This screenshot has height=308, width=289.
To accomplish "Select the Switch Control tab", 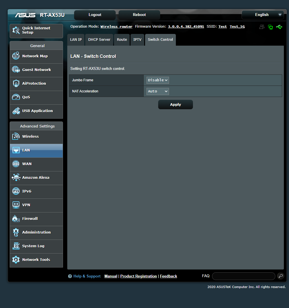I will click(x=160, y=40).
